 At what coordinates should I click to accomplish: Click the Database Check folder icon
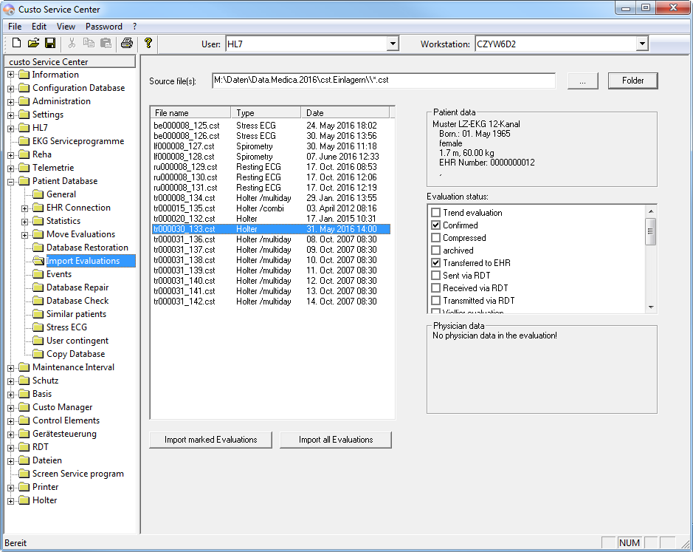pos(38,301)
